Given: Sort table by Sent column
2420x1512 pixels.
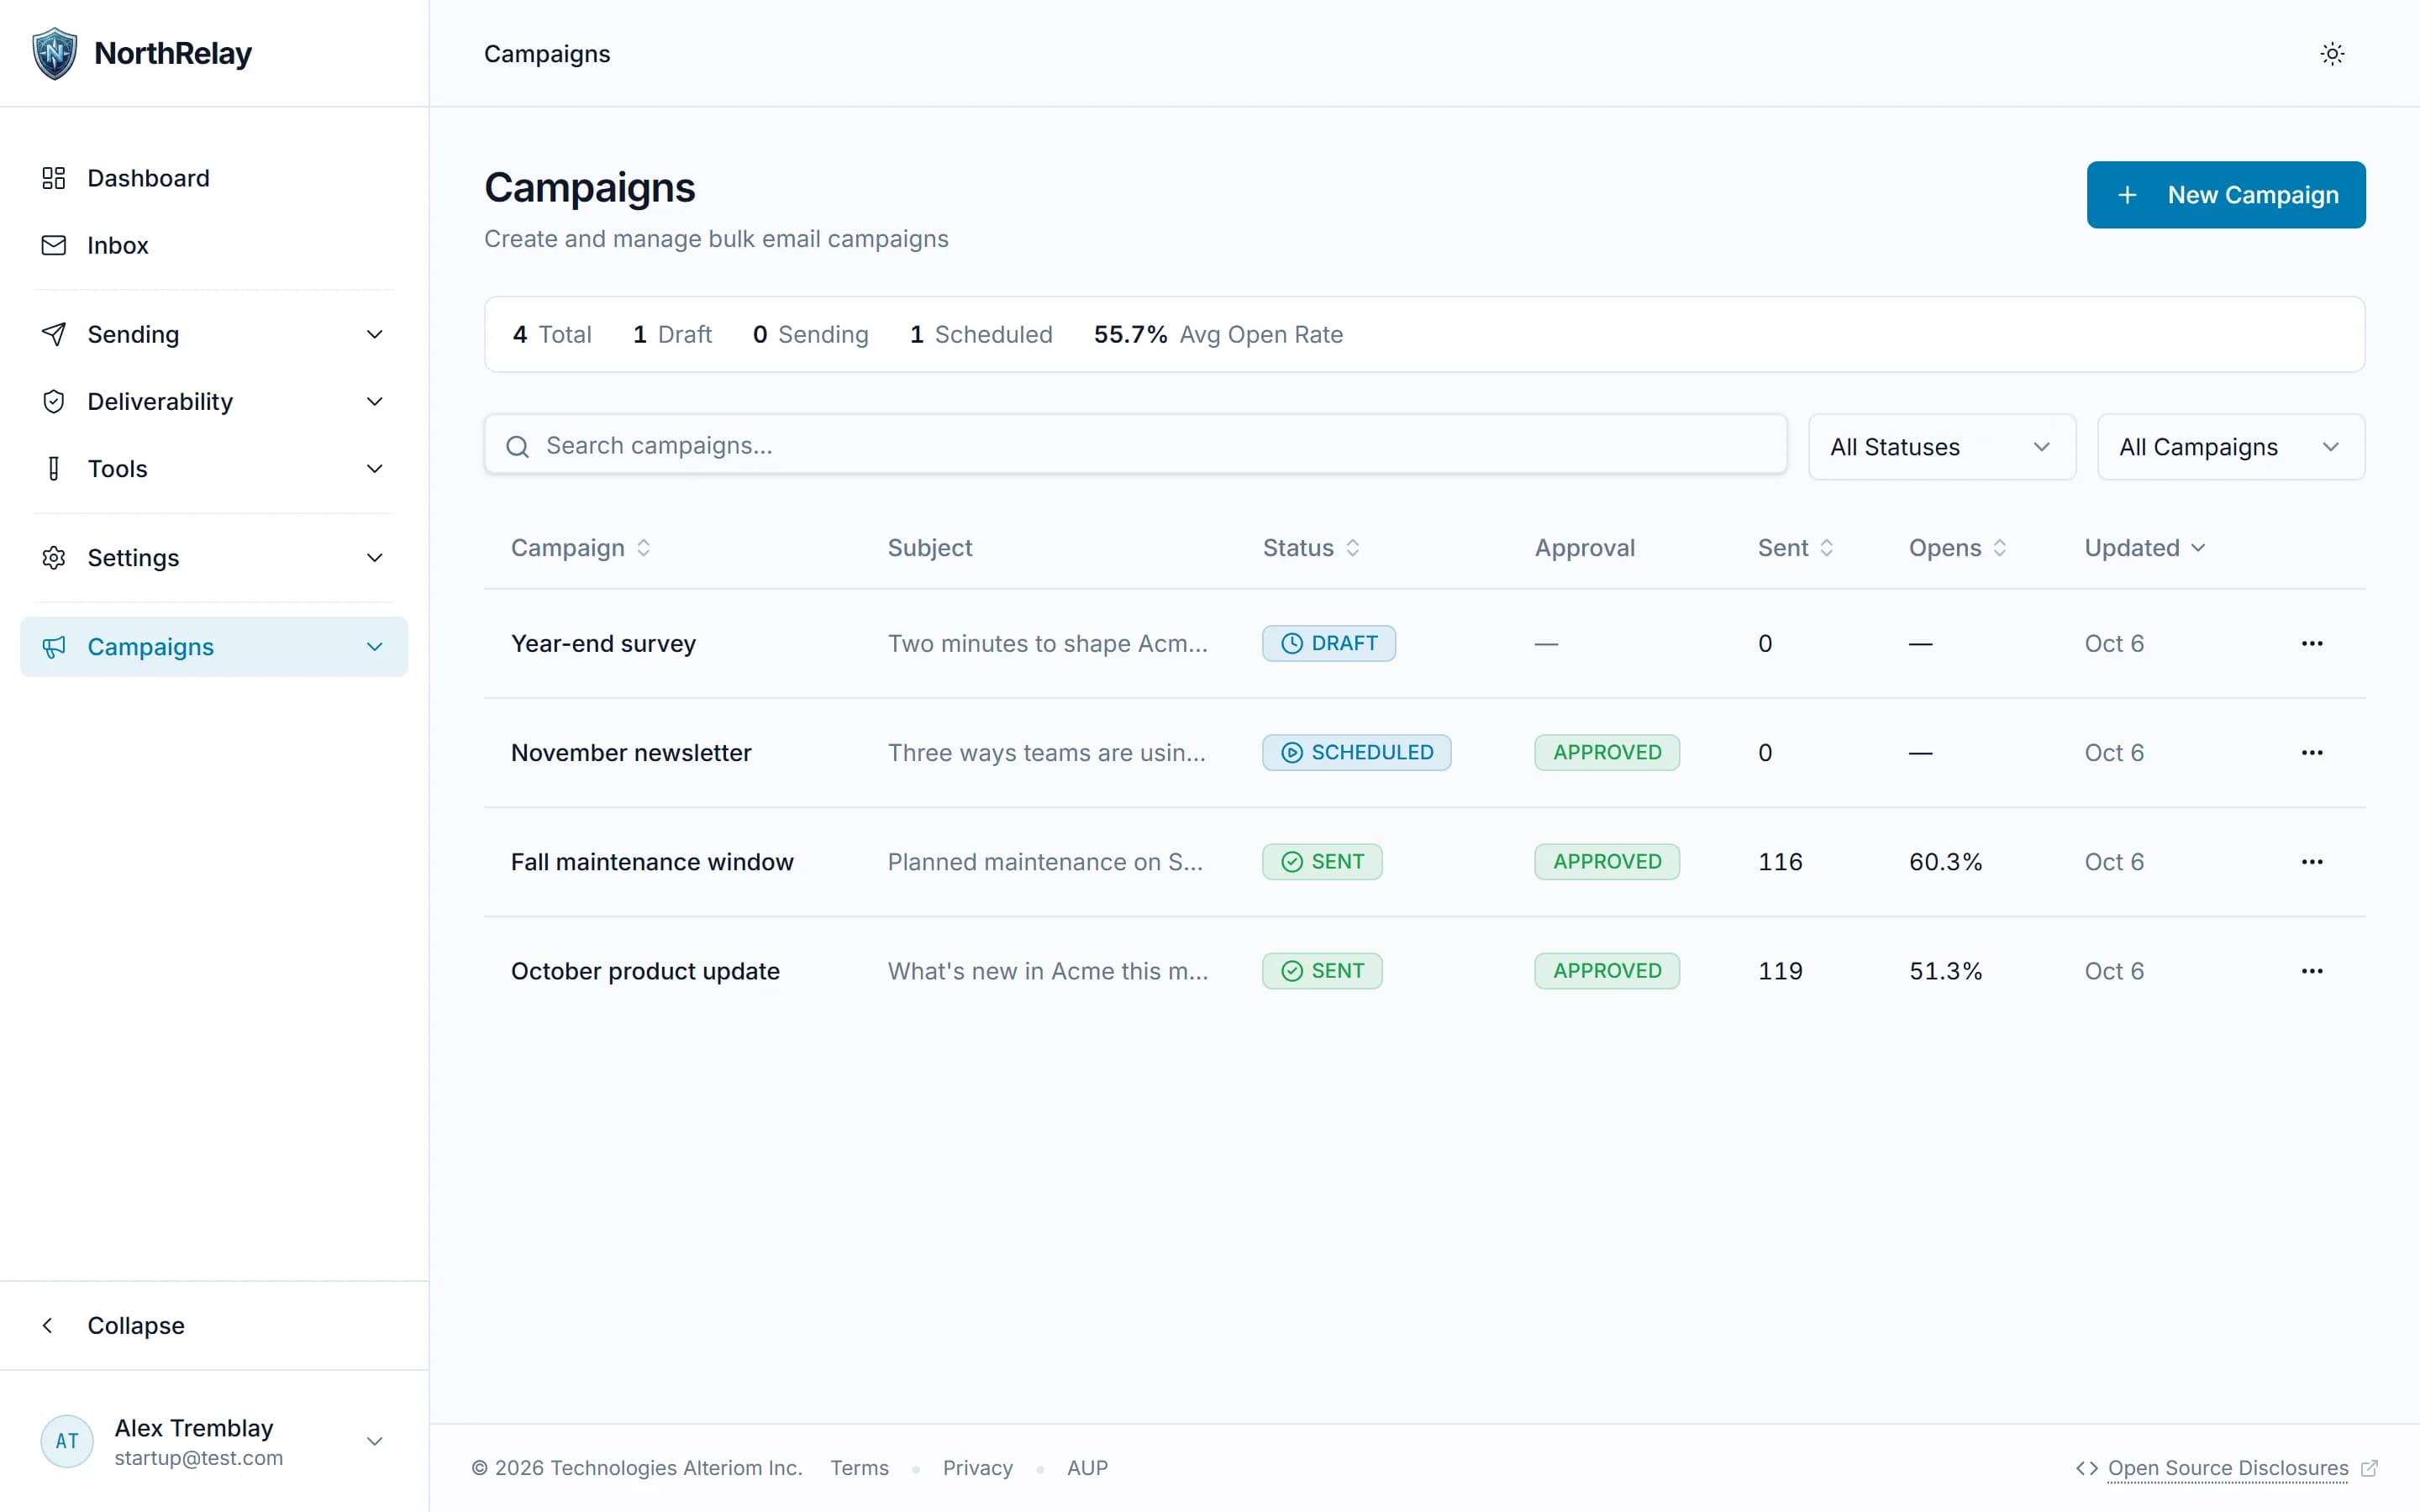Looking at the screenshot, I should pyautogui.click(x=1795, y=547).
